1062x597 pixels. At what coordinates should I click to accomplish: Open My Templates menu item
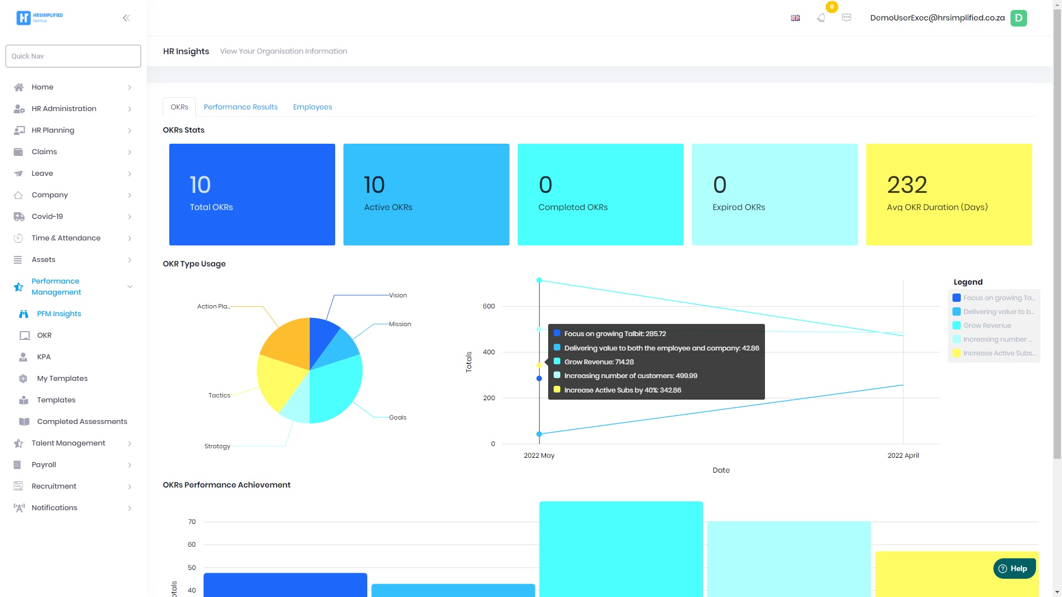tap(63, 378)
